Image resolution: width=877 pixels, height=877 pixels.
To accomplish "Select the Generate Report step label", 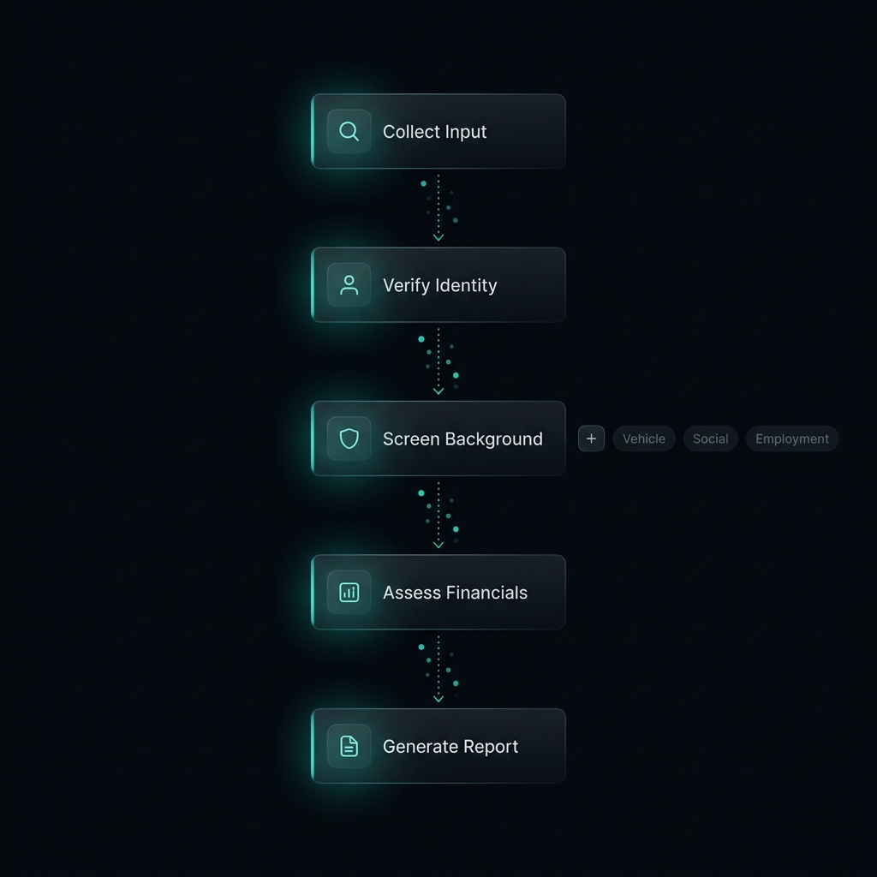I will (450, 747).
